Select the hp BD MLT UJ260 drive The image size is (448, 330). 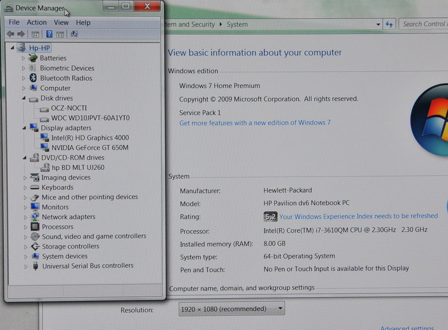tap(78, 168)
